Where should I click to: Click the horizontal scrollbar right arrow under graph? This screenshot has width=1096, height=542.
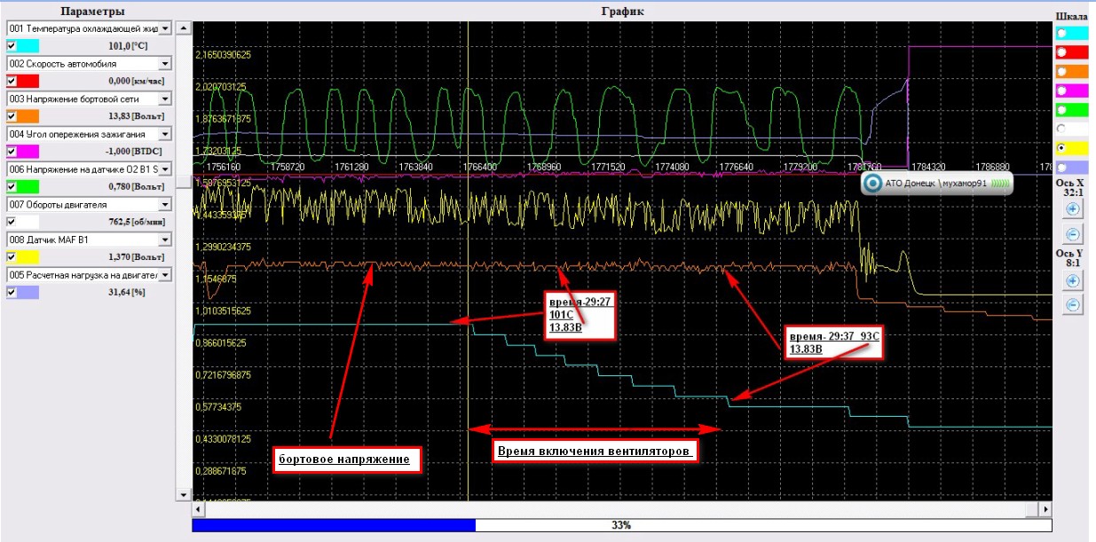click(x=1045, y=509)
